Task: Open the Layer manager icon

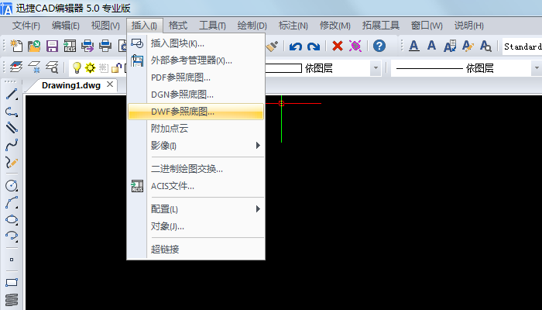Action: tap(16, 67)
